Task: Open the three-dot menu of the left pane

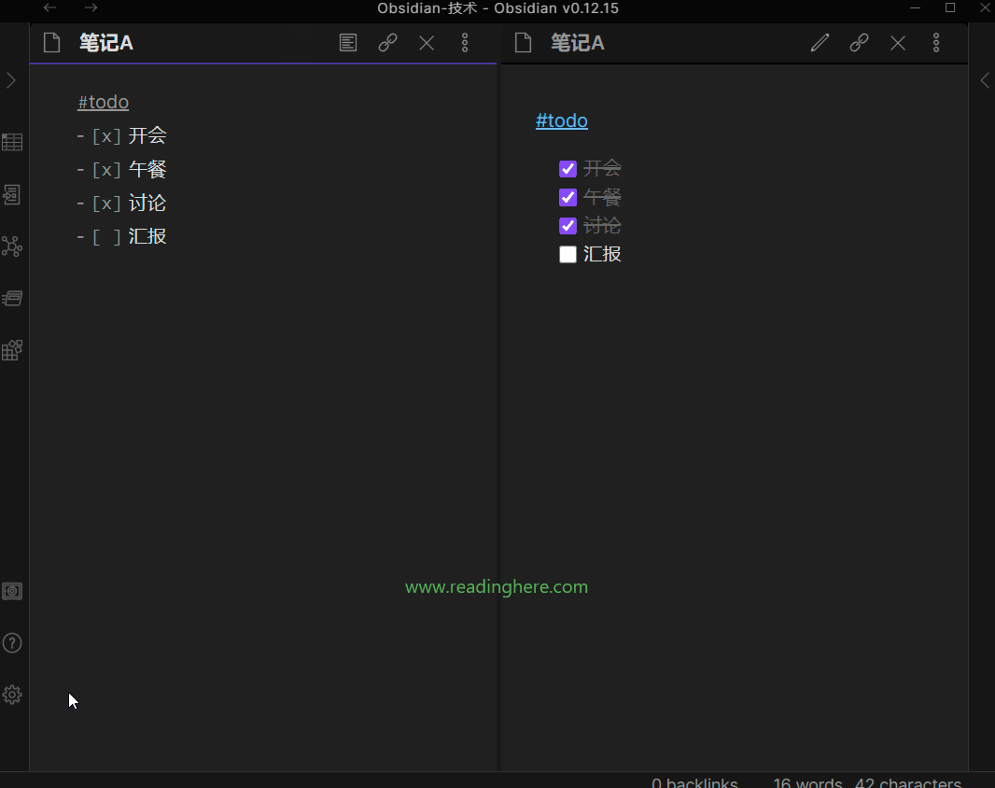Action: pyautogui.click(x=465, y=42)
